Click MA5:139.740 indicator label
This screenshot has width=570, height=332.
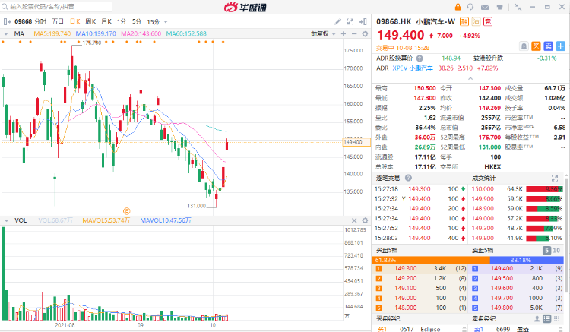pos(52,33)
